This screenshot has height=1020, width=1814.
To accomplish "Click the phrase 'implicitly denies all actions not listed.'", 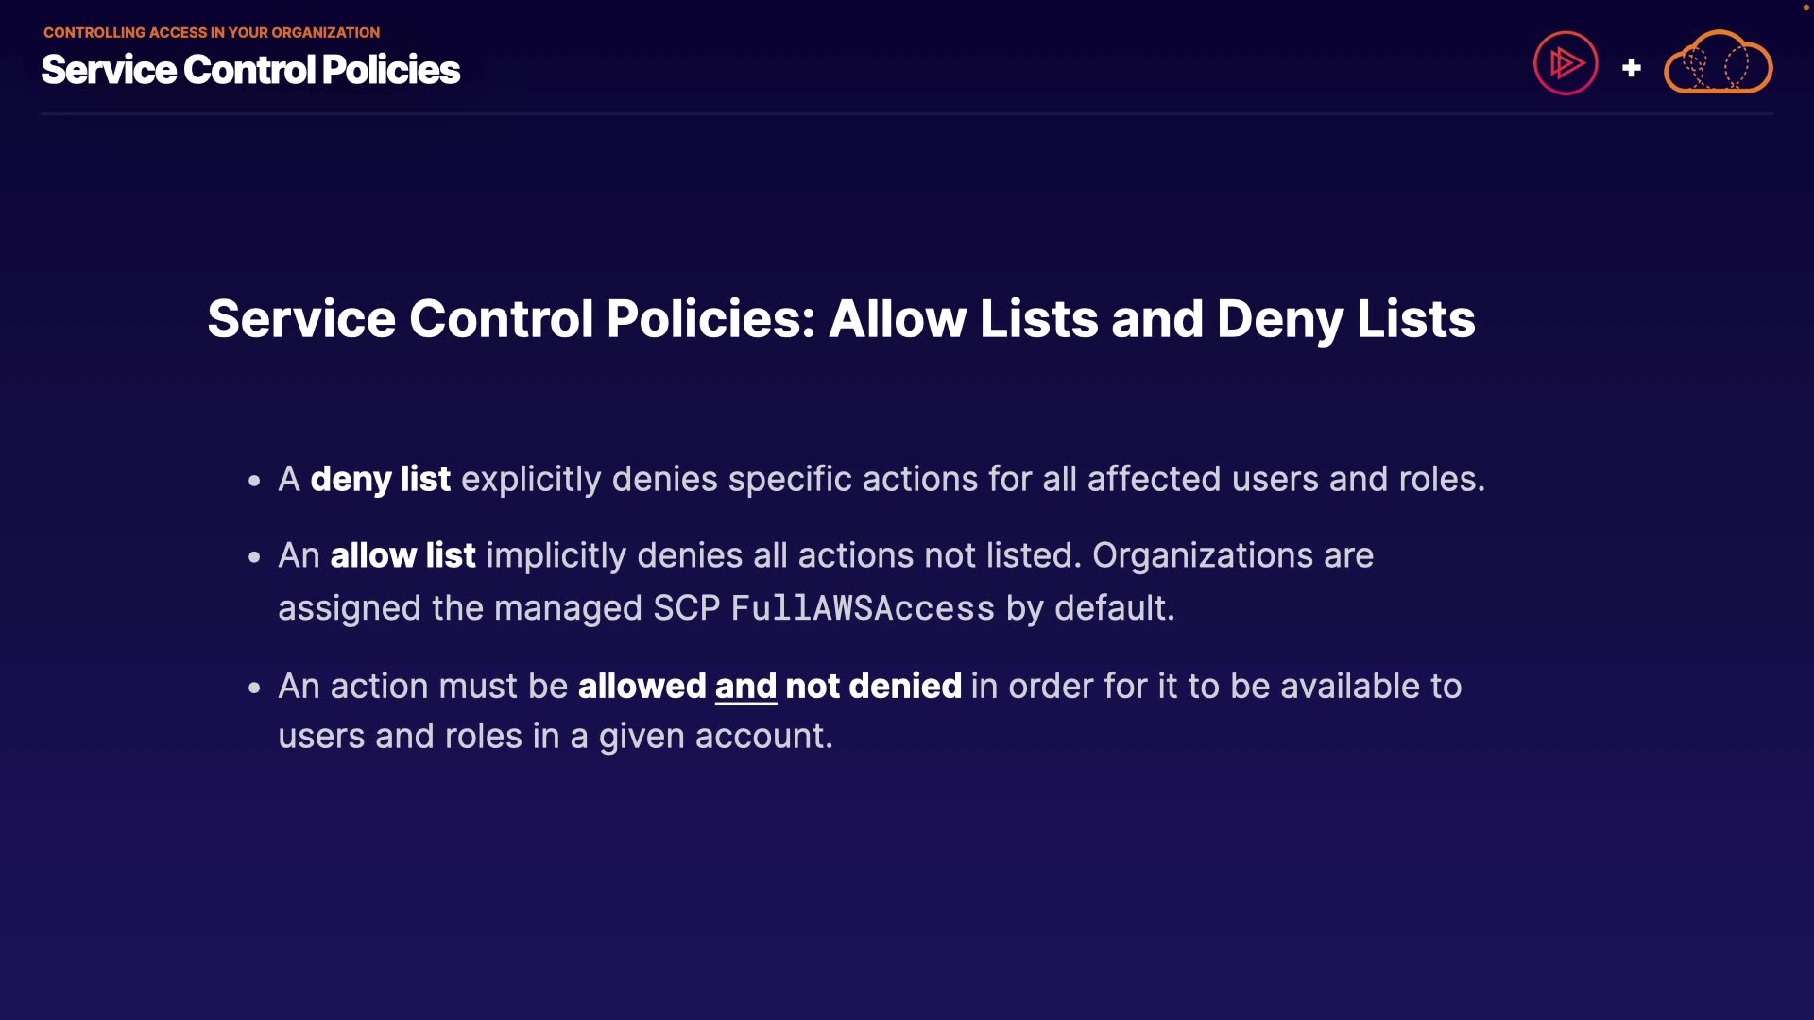I will (x=783, y=555).
